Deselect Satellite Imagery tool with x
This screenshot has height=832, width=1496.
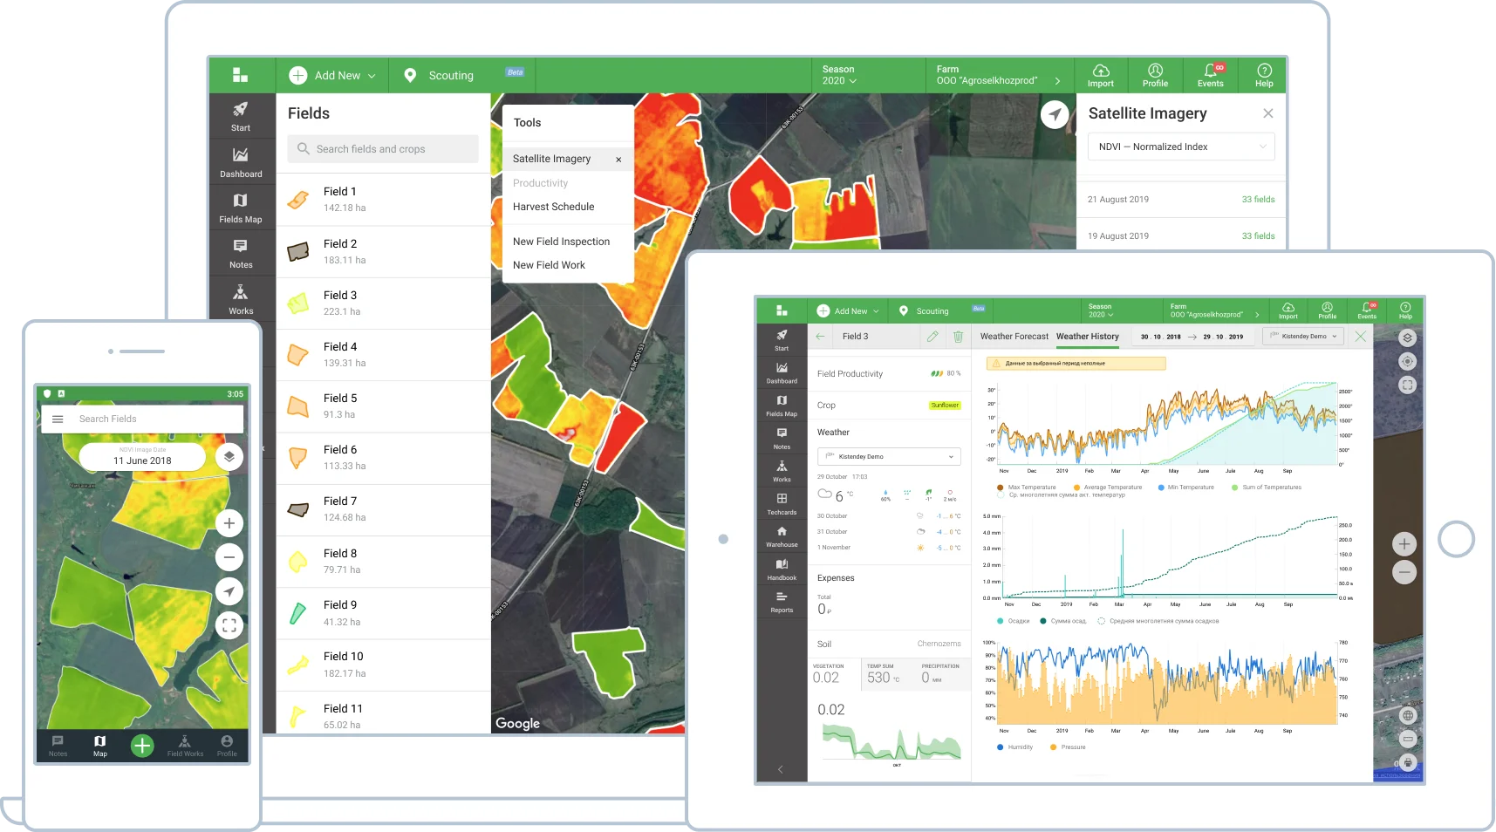[x=618, y=160]
